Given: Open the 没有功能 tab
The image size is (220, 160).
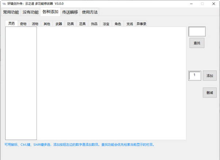Looking at the screenshot, I should point(31,12).
